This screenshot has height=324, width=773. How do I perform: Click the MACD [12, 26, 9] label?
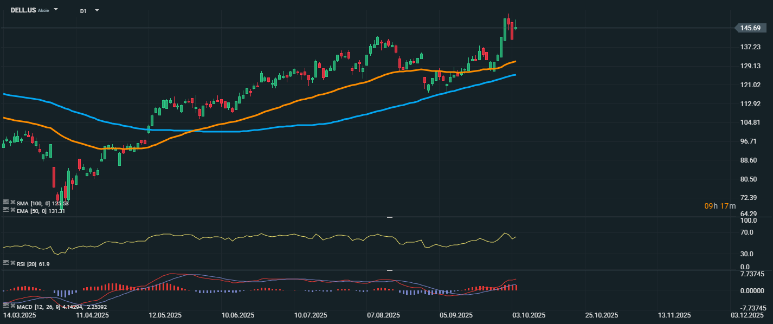tap(34, 307)
